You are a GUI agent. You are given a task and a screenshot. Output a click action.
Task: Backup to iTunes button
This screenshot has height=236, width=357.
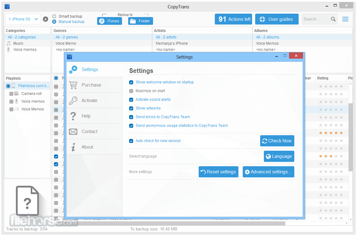(x=110, y=21)
